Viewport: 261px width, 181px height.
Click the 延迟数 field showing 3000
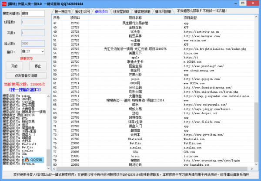33,43
